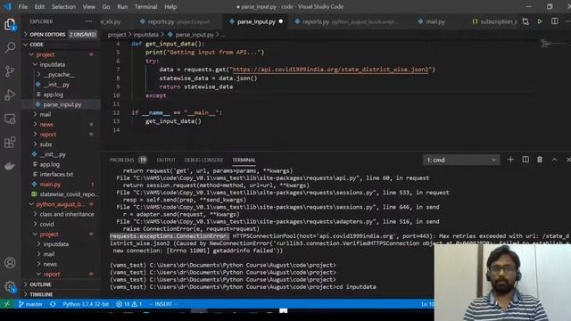Open the statewise_covid_repo spreadsheet file
The height and width of the screenshot is (321, 571).
69,194
